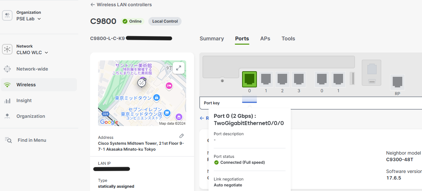Click the map thumbnail of Tokyo Midtown
This screenshot has width=422, height=191.
[142, 93]
